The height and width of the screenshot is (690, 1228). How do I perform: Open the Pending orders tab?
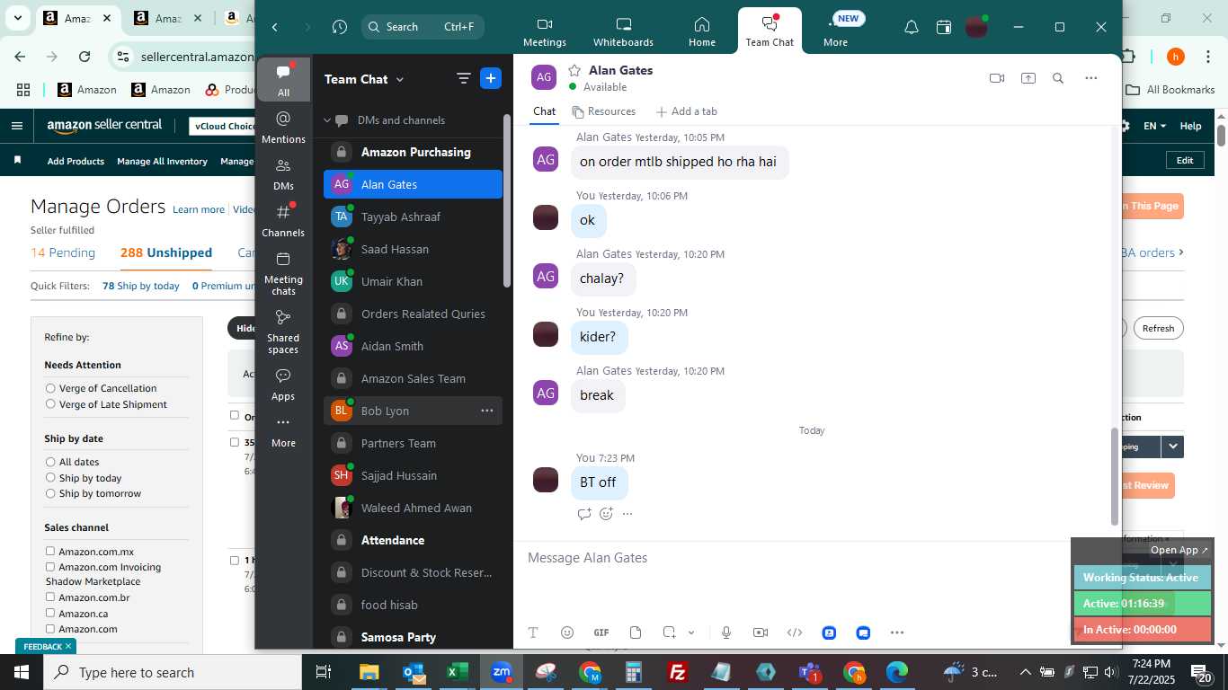tap(63, 252)
